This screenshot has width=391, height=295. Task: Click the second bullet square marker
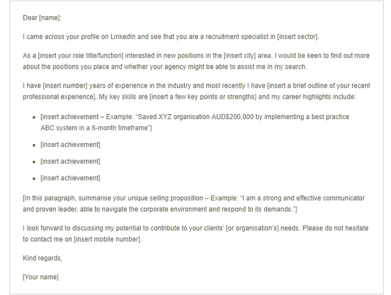(34, 145)
